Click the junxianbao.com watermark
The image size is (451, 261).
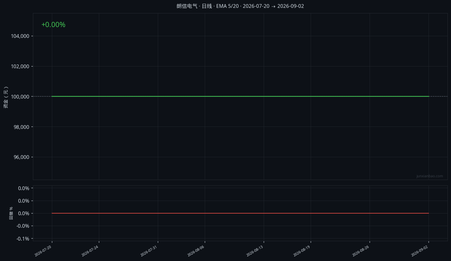(x=429, y=176)
